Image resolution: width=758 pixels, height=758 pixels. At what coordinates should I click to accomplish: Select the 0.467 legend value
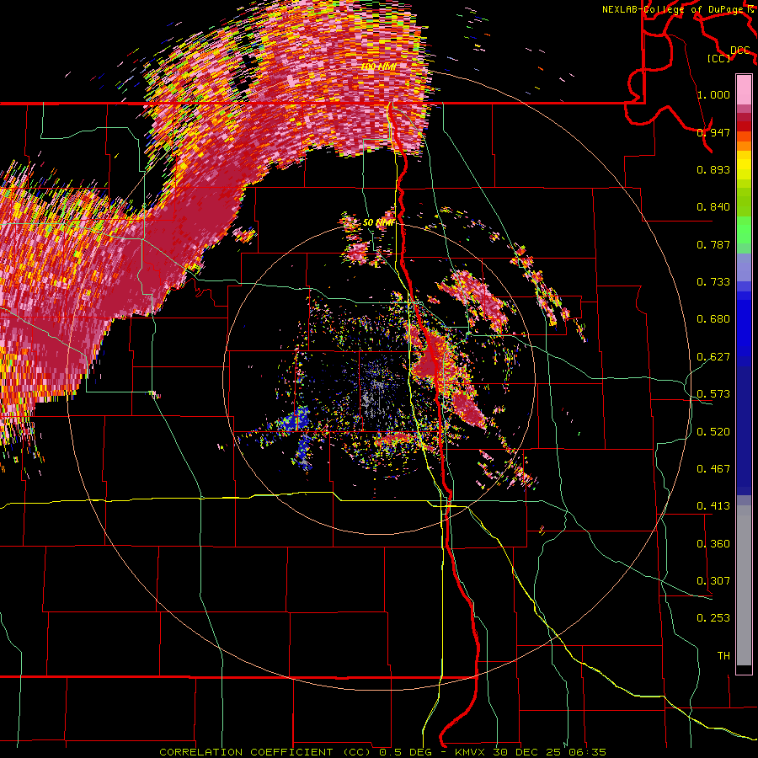click(713, 469)
